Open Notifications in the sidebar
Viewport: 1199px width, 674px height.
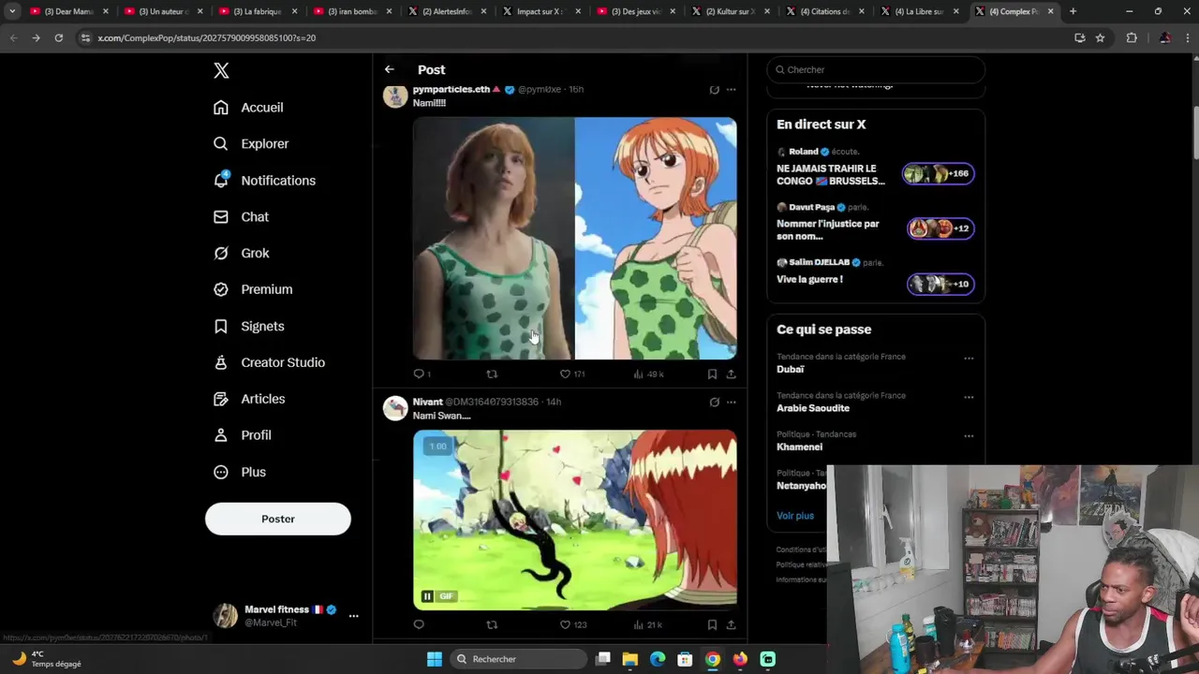(264, 181)
